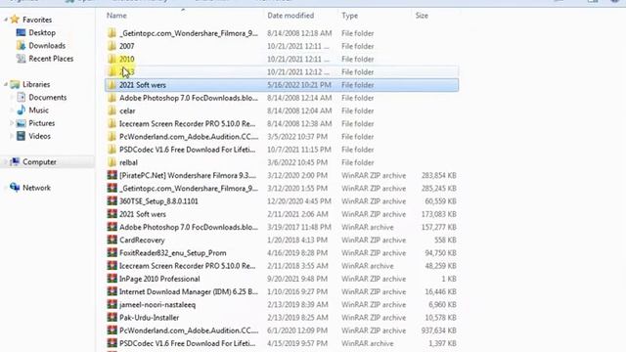Select the Recent Places label
Image resolution: width=626 pixels, height=352 pixels.
(51, 59)
